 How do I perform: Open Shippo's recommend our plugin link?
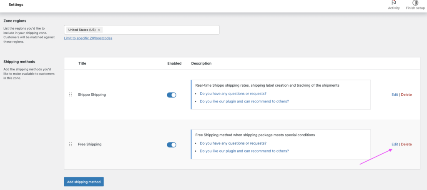[x=244, y=101]
